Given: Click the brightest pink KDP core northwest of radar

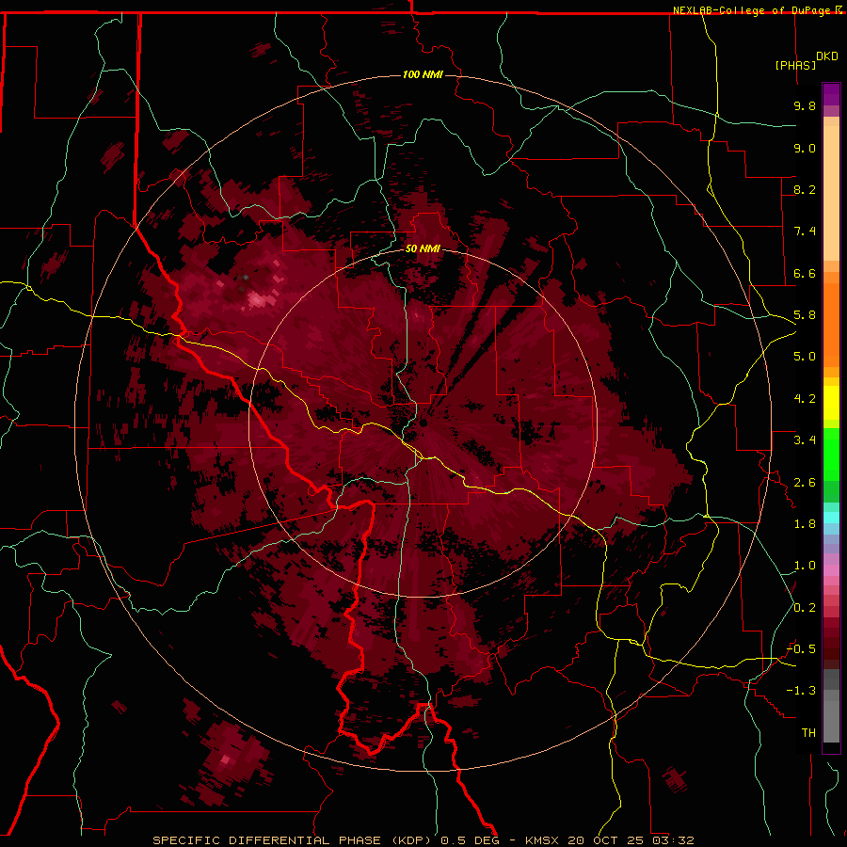Looking at the screenshot, I should pyautogui.click(x=257, y=298).
